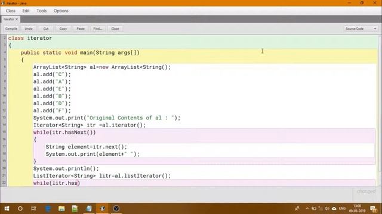The image size is (382, 214).
Task: Click the Compile button
Action: (x=11, y=29)
